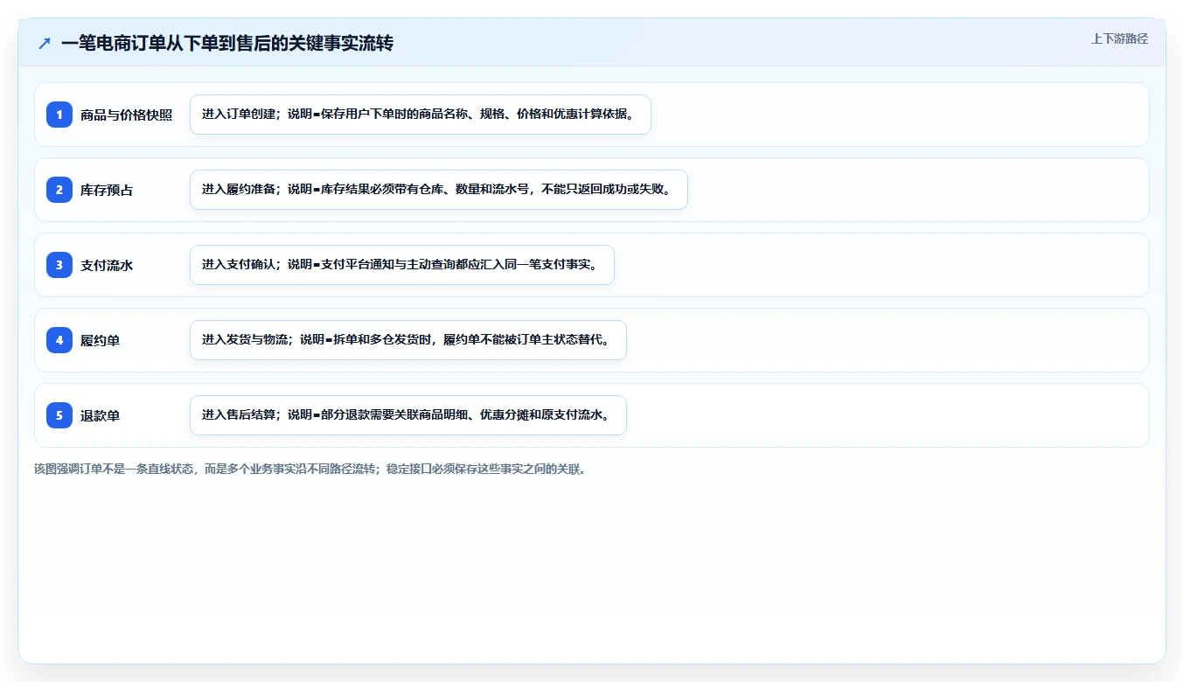This screenshot has width=1184, height=682.
Task: Select the 商品与价格快照 step label
Action: [126, 115]
